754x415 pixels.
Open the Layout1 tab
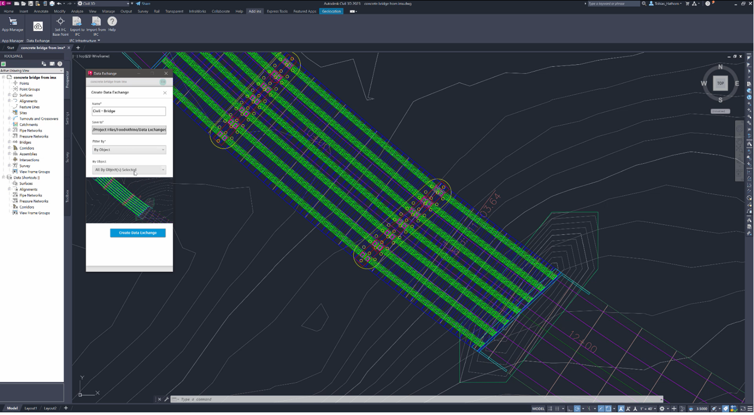coord(31,408)
